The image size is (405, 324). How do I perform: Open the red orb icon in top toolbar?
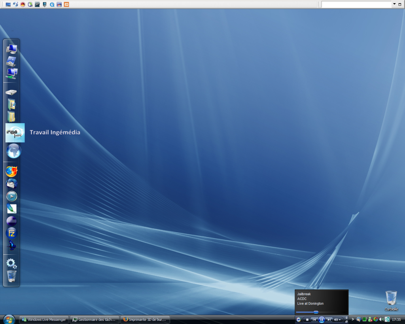[x=23, y=4]
